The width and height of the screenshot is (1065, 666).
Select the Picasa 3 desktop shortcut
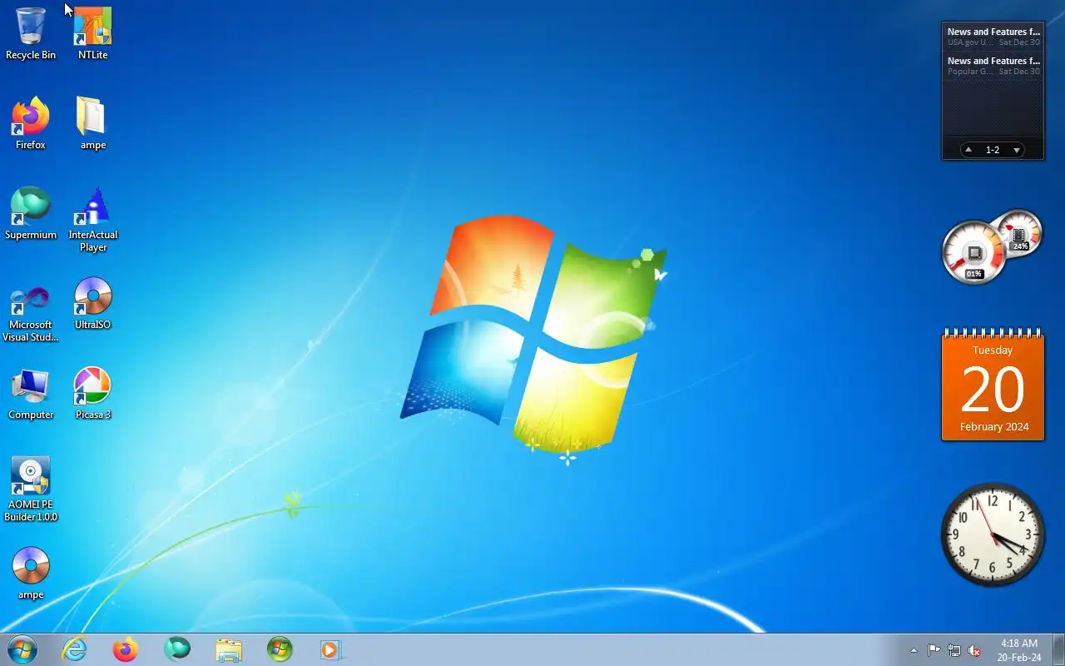(x=92, y=393)
